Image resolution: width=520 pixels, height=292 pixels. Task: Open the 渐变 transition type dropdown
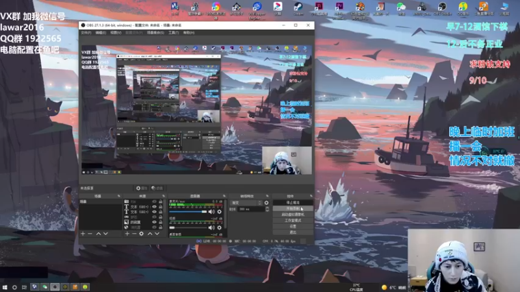[246, 203]
